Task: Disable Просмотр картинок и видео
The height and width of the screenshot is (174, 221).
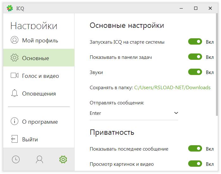Action: pos(195,164)
